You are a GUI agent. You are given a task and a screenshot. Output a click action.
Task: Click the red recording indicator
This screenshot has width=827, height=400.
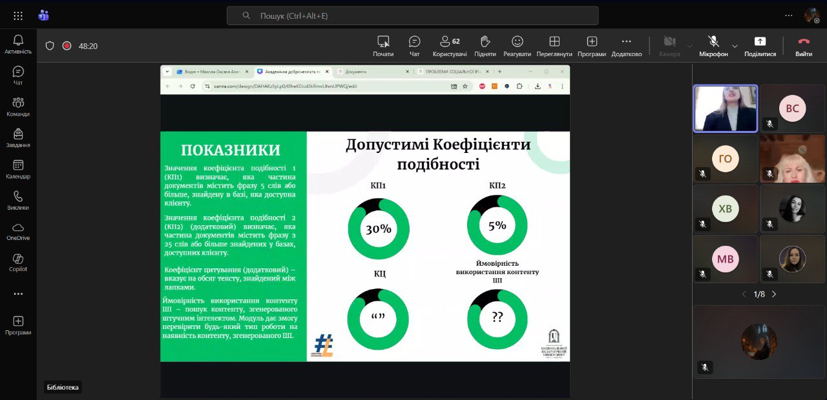pyautogui.click(x=67, y=46)
